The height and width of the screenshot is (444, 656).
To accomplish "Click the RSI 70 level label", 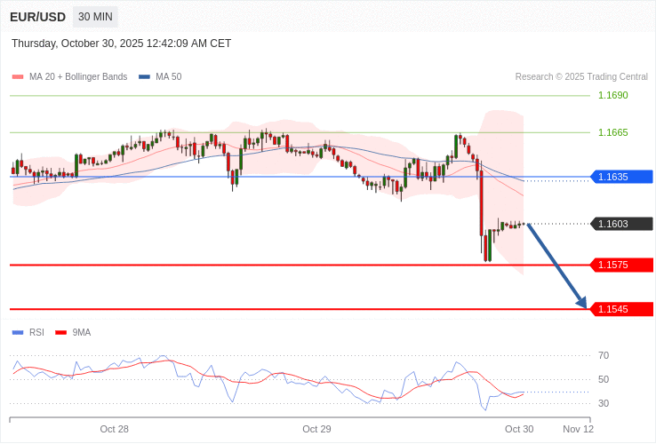I will coord(604,355).
